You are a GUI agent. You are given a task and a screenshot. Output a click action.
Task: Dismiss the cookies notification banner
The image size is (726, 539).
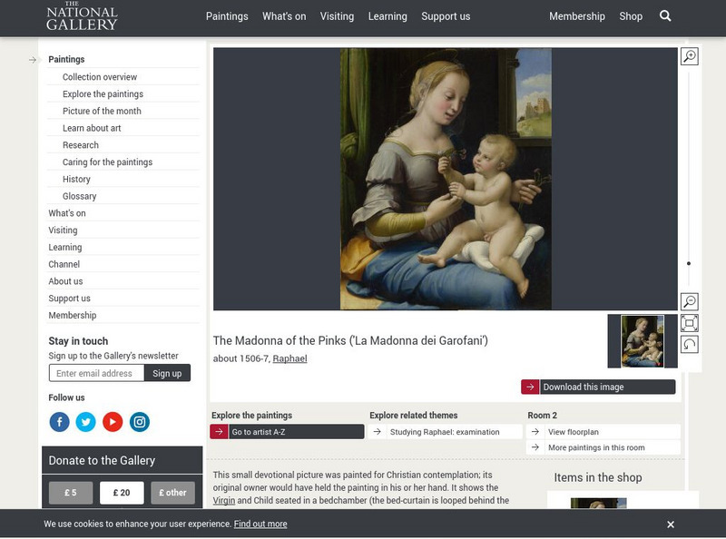point(671,523)
